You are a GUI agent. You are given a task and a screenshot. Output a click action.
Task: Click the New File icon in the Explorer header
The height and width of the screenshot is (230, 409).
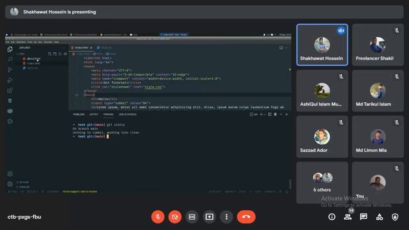tap(50, 54)
